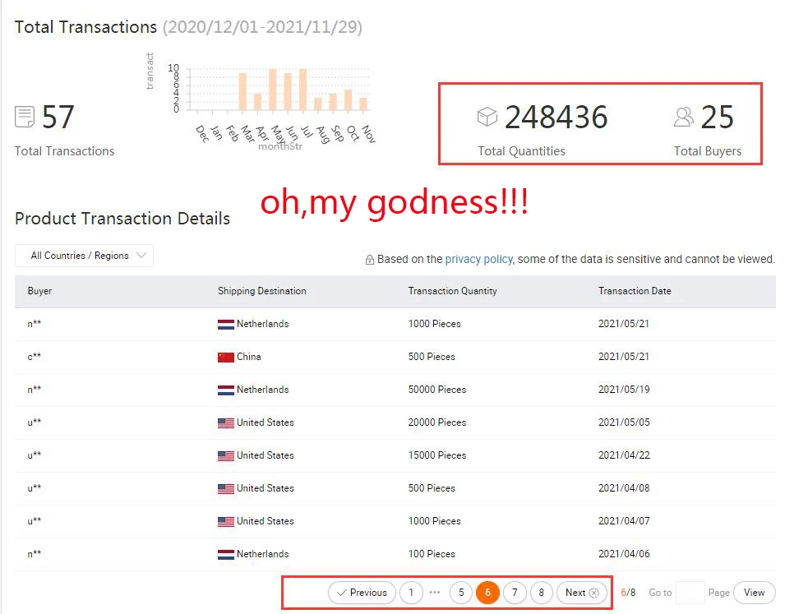Click the United States flag in the 2021/04/08 row
Viewport: 785px width, 614px height.
[x=226, y=489]
